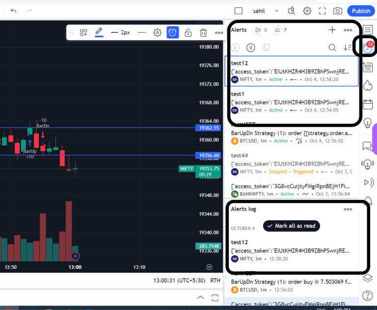The width and height of the screenshot is (377, 310).
Task: Click the Publish button
Action: tap(361, 11)
